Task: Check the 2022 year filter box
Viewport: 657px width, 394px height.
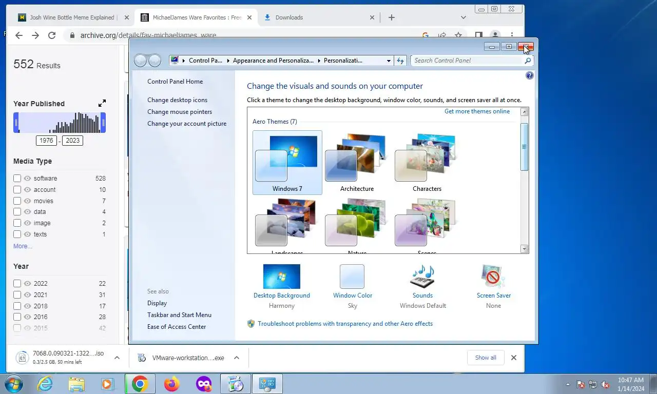Action: [17, 284]
